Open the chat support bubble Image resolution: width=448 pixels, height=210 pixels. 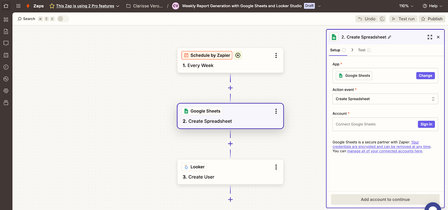[x=433, y=207]
